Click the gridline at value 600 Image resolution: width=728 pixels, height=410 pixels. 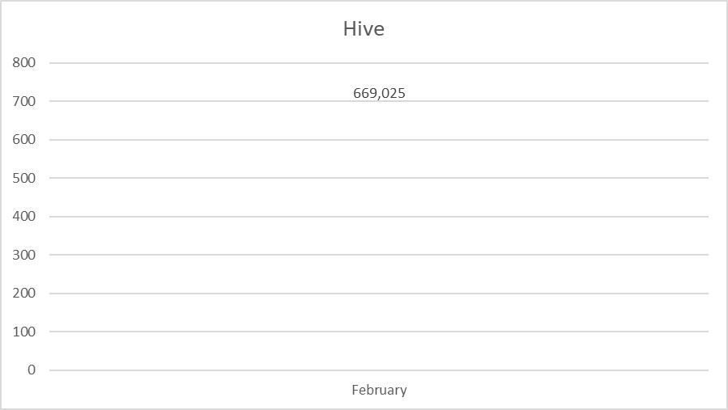[x=379, y=140]
